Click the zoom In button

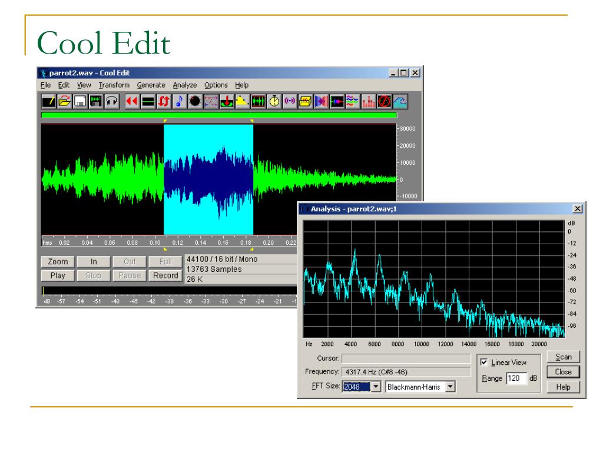click(x=94, y=261)
